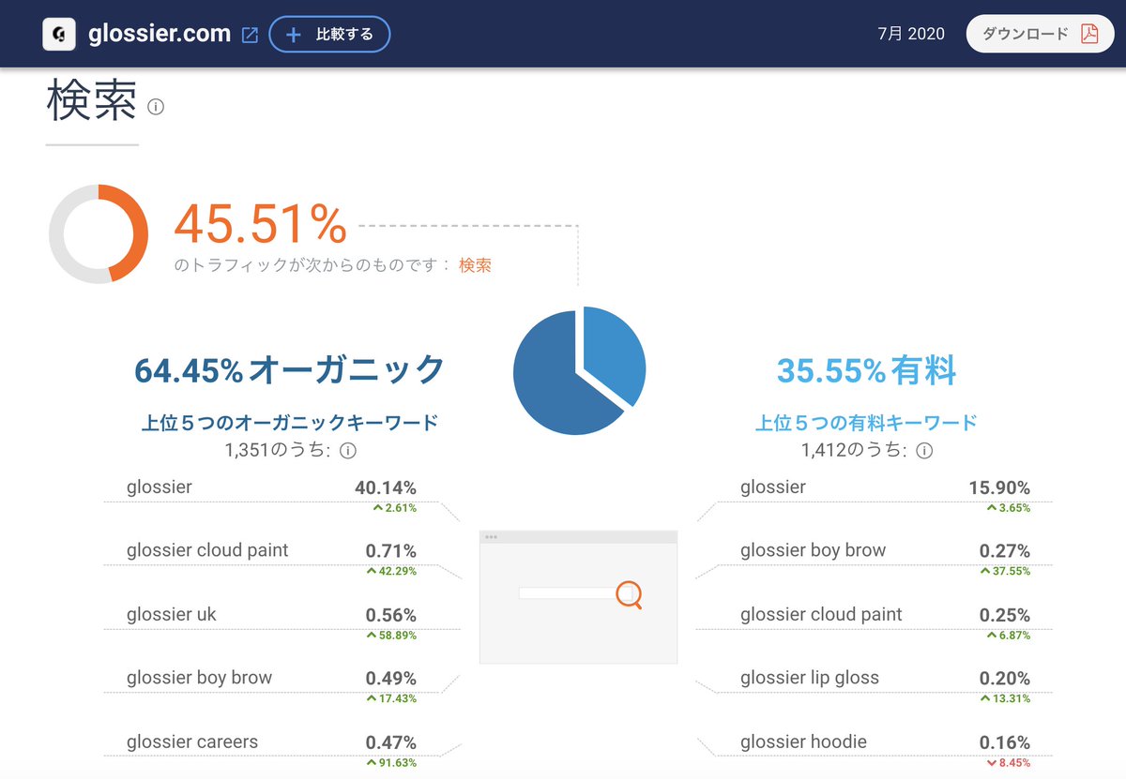Show info for the 1,351 organic keyword count
Image resolution: width=1126 pixels, height=779 pixels.
click(347, 450)
